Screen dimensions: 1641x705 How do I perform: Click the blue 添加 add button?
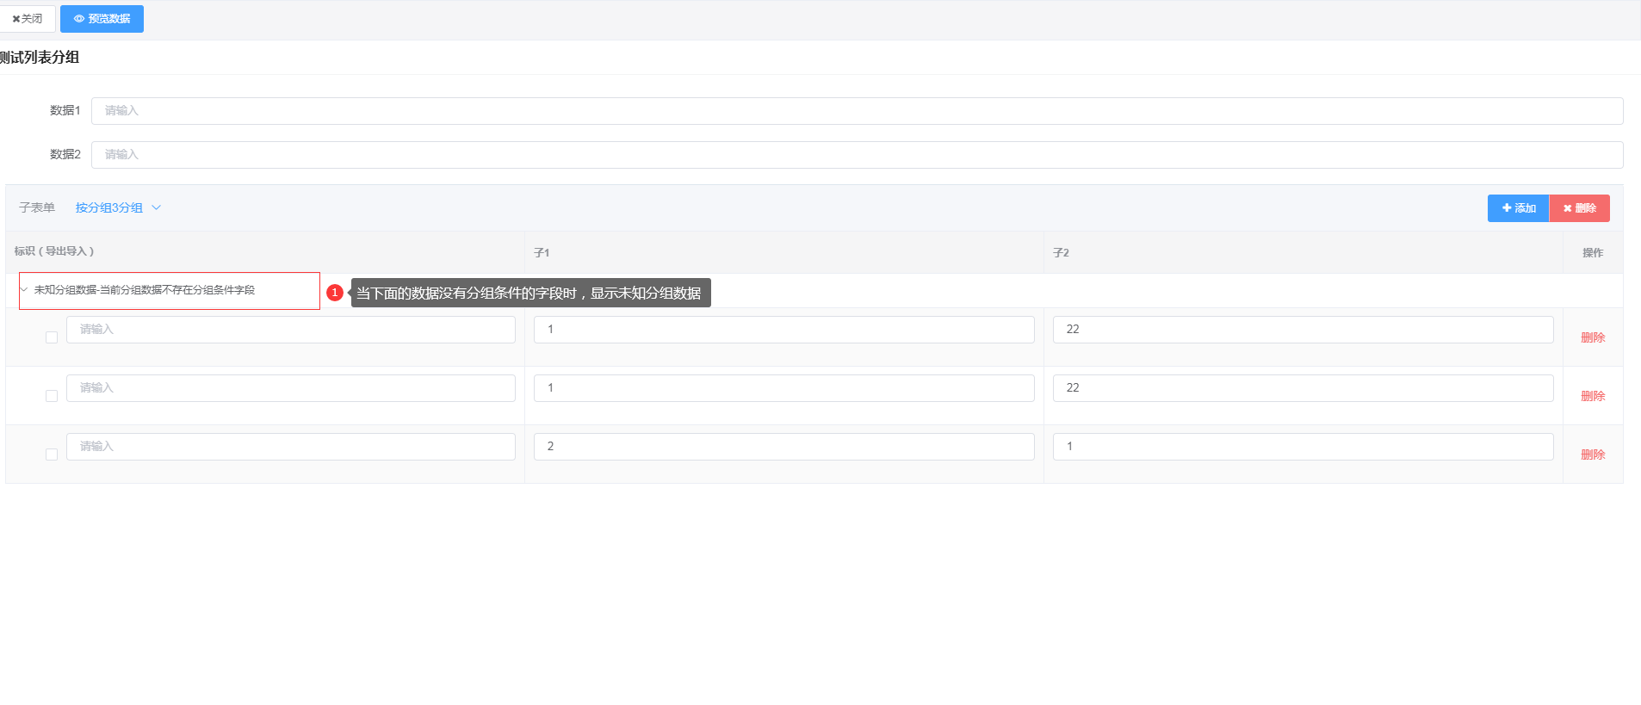pos(1518,208)
